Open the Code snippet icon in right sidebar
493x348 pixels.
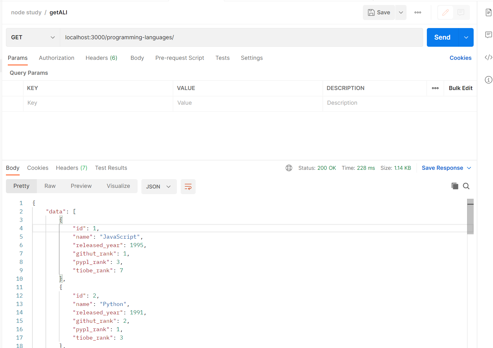click(489, 57)
